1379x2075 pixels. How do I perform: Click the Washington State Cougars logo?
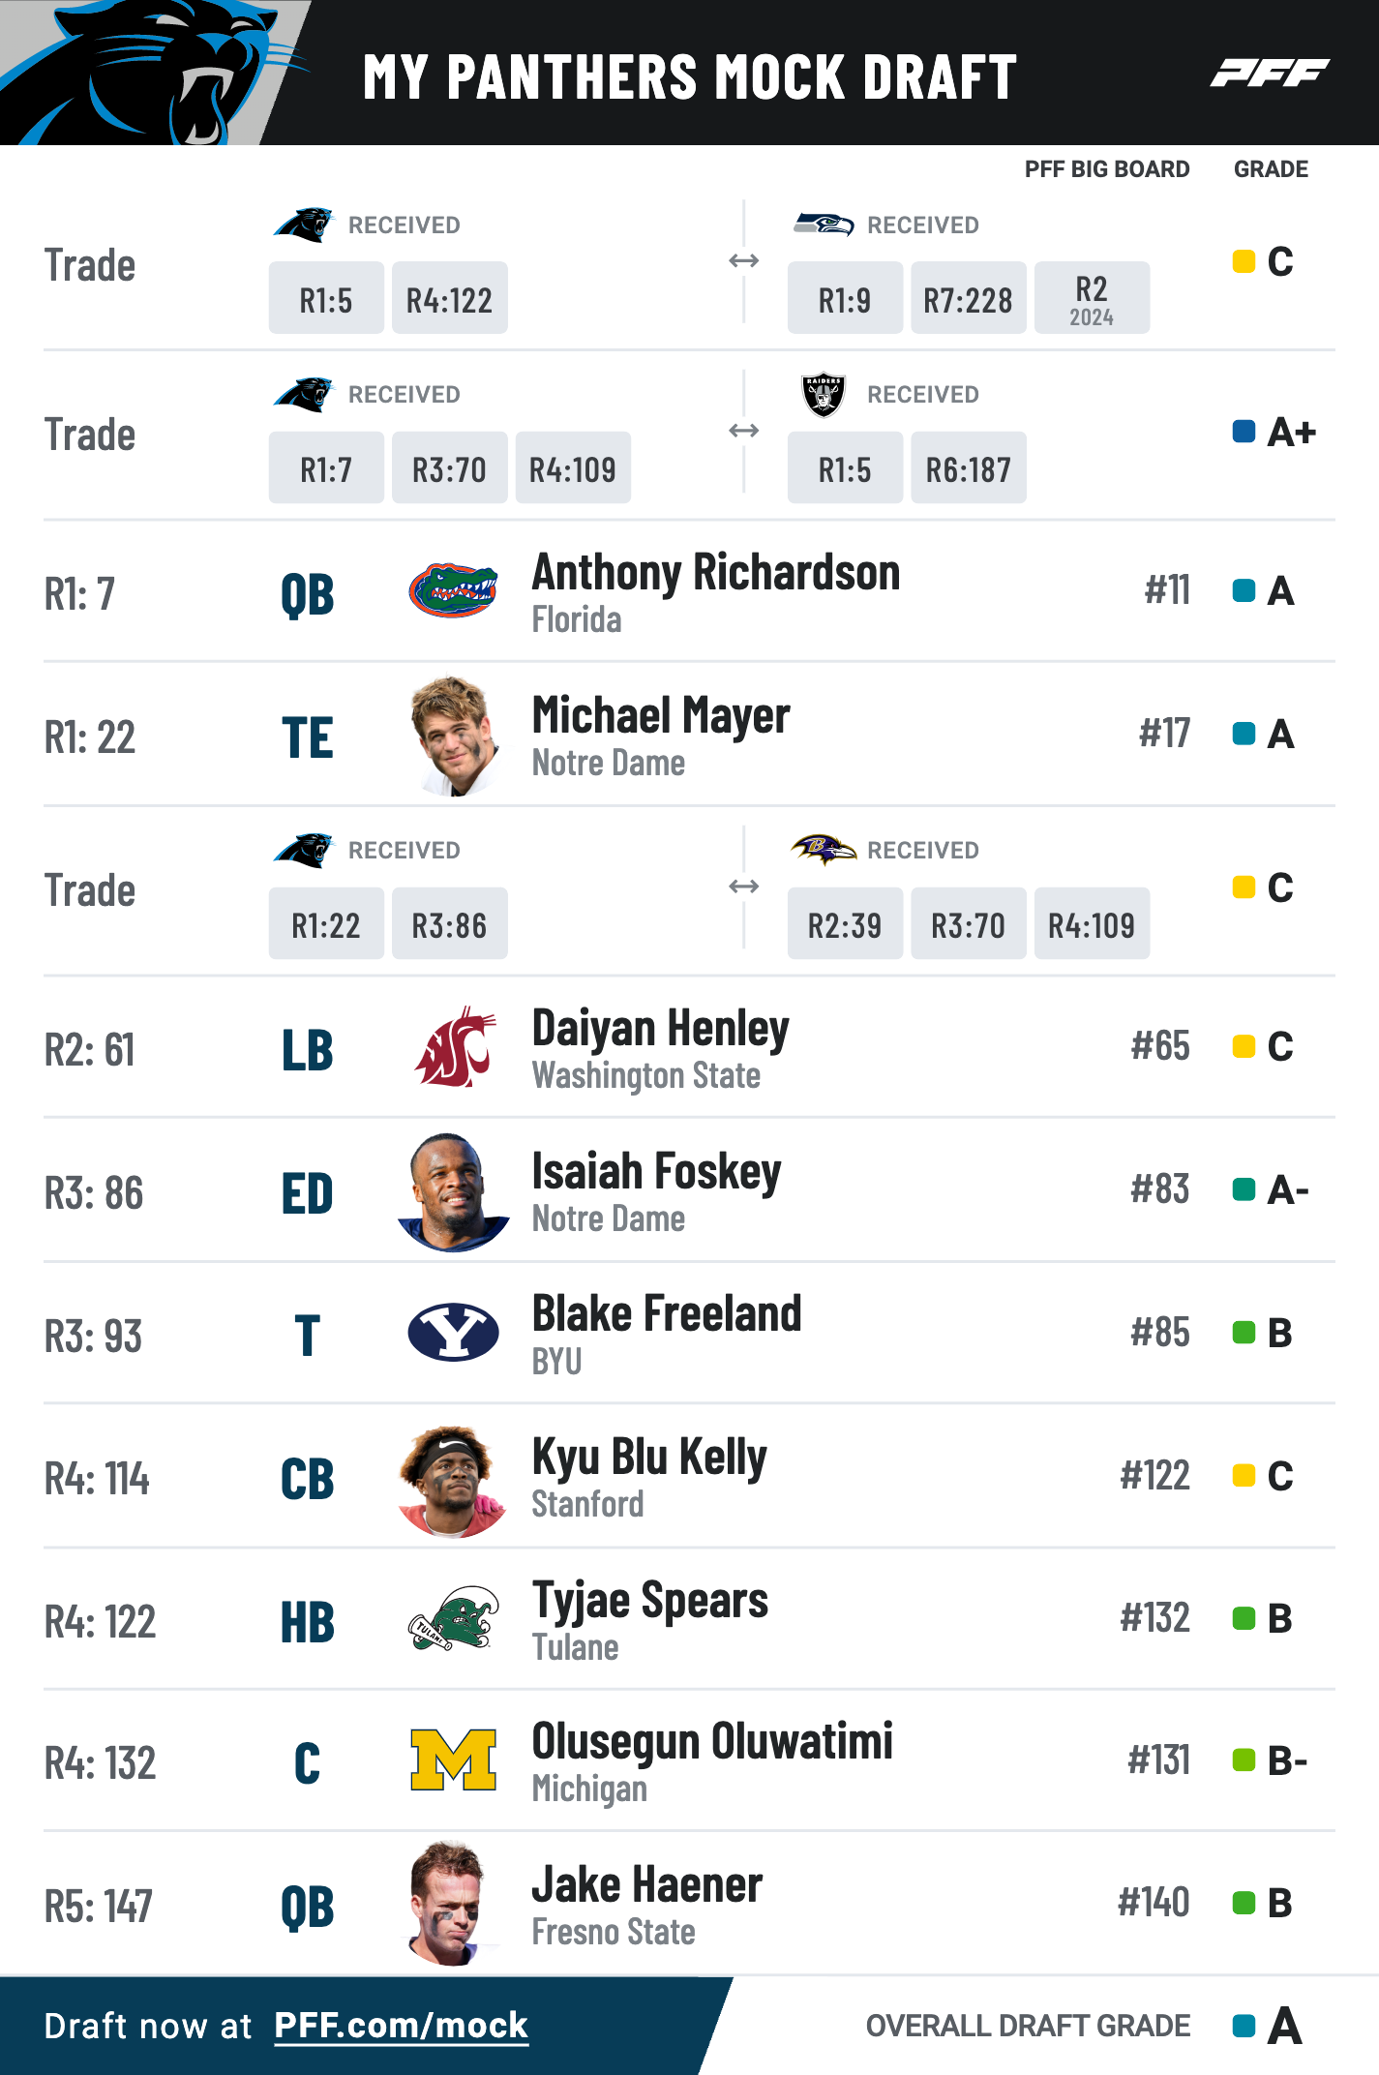click(455, 1046)
